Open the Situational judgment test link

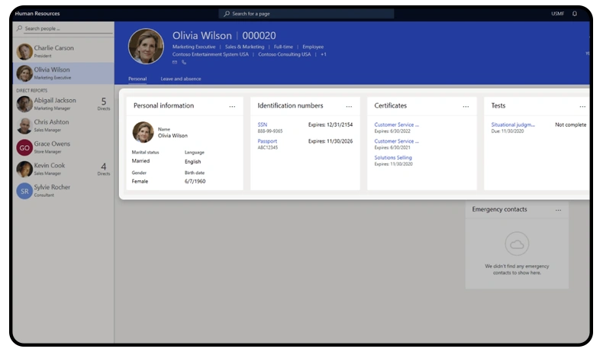[x=513, y=124]
